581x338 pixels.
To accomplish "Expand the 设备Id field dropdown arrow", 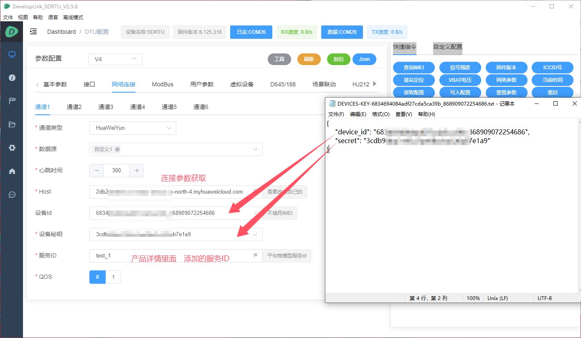I will tap(256, 213).
